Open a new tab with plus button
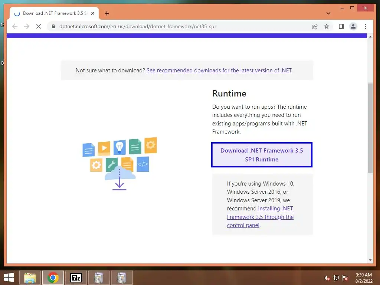The width and height of the screenshot is (380, 285). (x=107, y=13)
